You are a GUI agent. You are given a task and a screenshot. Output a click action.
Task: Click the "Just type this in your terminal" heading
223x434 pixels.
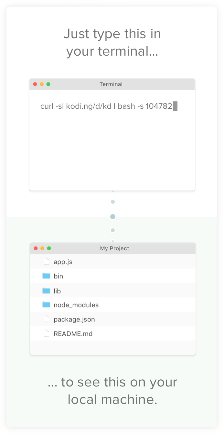coord(112,42)
